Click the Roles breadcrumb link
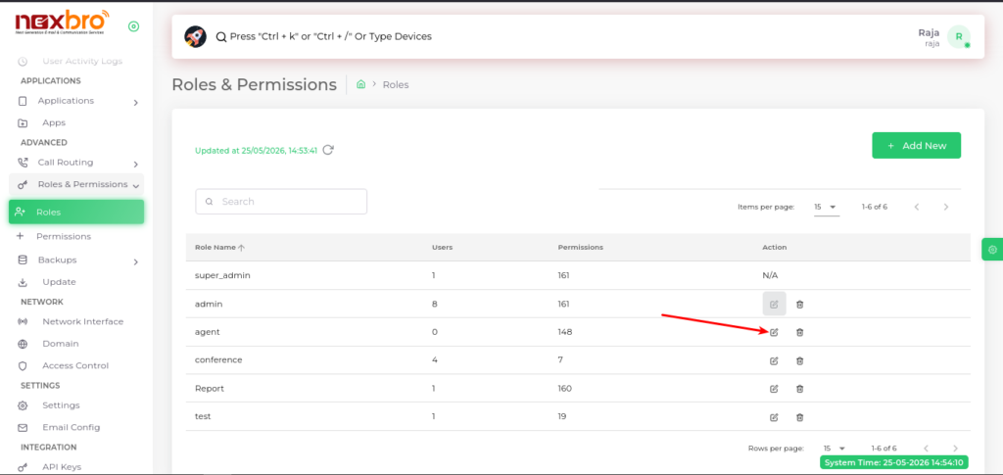 (x=396, y=84)
